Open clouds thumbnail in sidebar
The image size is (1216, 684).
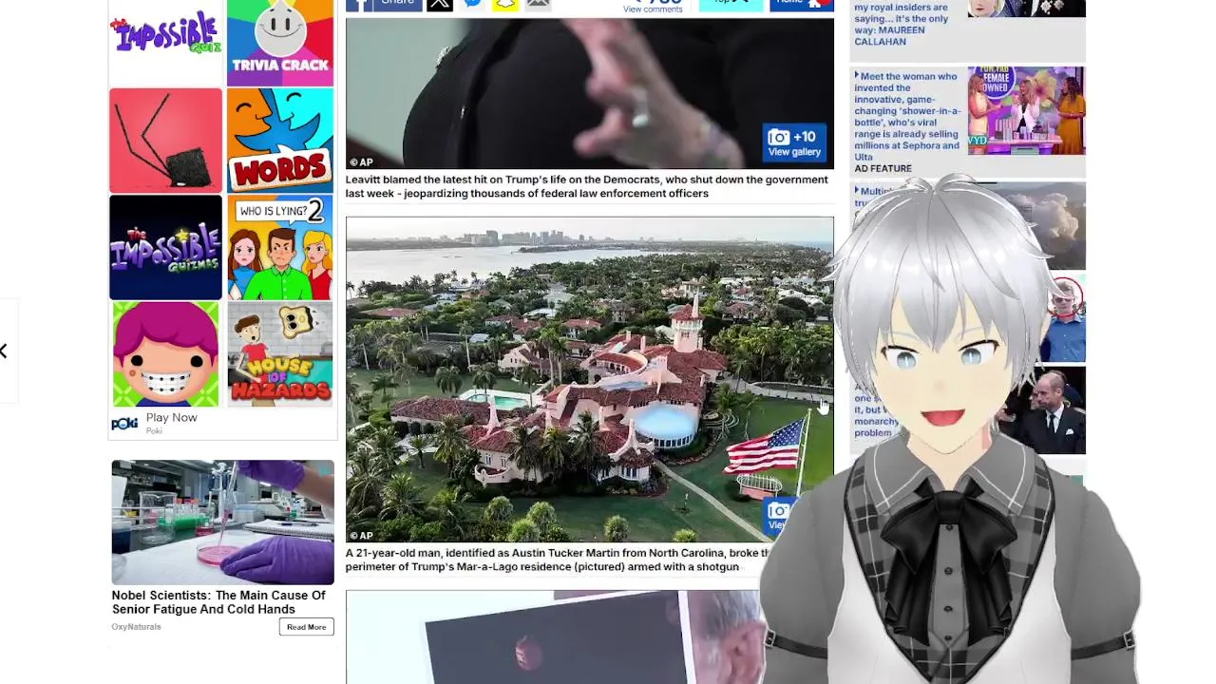pyautogui.click(x=1054, y=226)
